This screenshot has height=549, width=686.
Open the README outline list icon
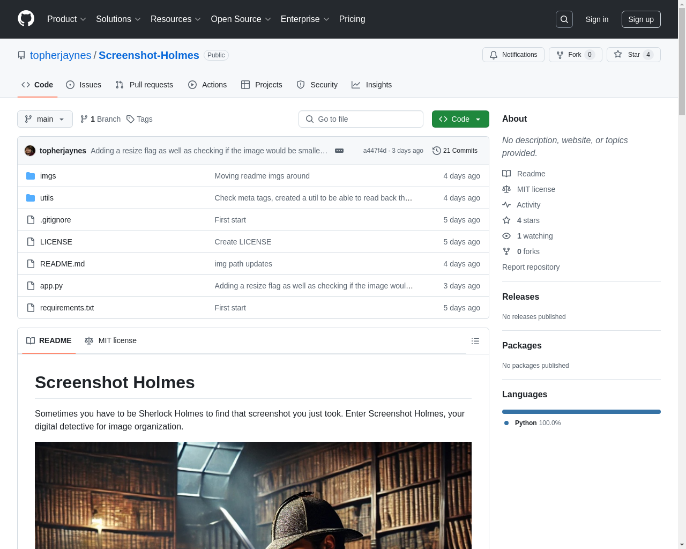[475, 341]
